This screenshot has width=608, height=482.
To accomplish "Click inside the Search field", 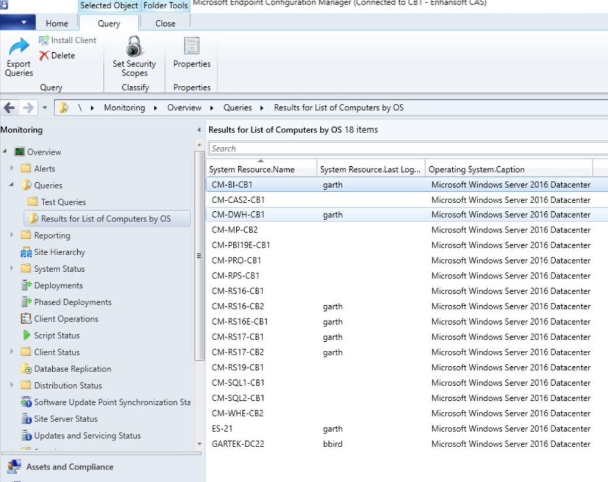I will [356, 148].
